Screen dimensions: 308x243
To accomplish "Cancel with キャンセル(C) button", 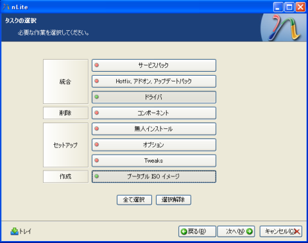I will pyautogui.click(x=281, y=231).
